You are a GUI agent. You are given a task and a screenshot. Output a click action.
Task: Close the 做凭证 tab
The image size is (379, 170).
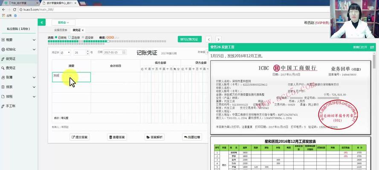coord(83,30)
